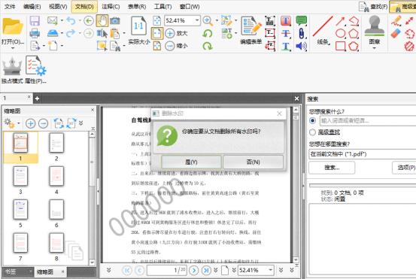
Task: Select the Stamp tool icon
Action: 375,26
